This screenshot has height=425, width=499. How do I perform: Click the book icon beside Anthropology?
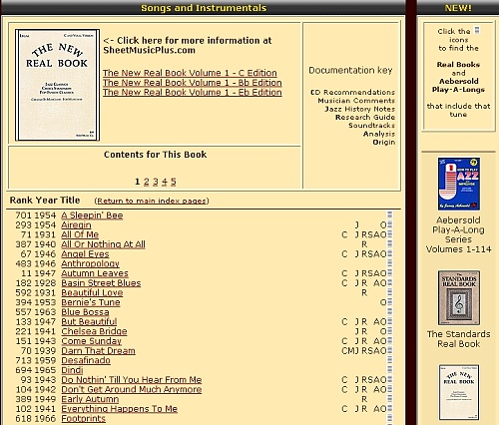[390, 263]
